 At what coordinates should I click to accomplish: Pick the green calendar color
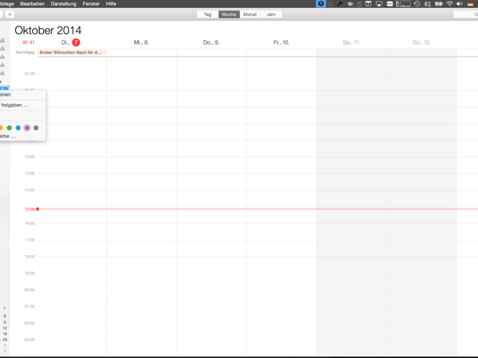9,128
